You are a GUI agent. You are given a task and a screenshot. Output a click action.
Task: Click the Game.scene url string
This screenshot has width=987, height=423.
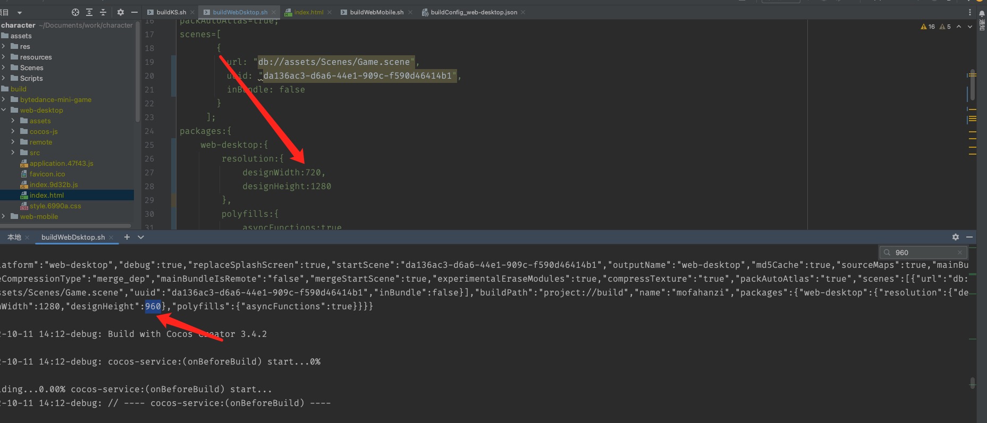(x=336, y=62)
